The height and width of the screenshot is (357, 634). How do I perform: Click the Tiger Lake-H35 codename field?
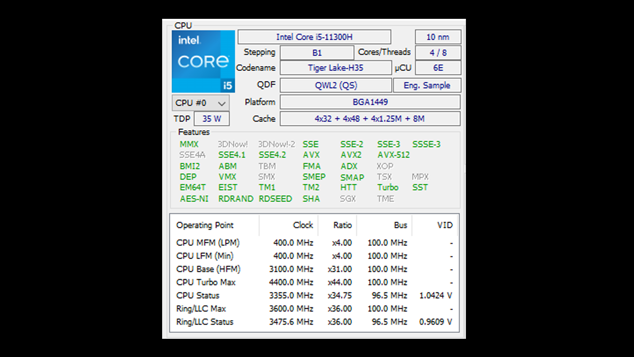coord(335,68)
